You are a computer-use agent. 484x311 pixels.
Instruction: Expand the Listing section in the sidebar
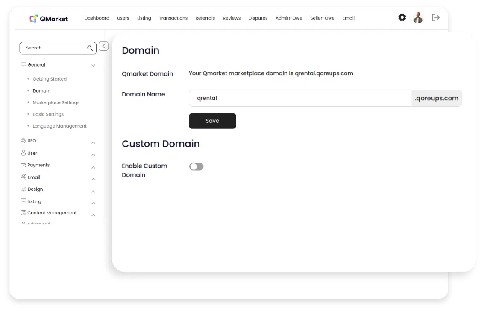coord(93,203)
